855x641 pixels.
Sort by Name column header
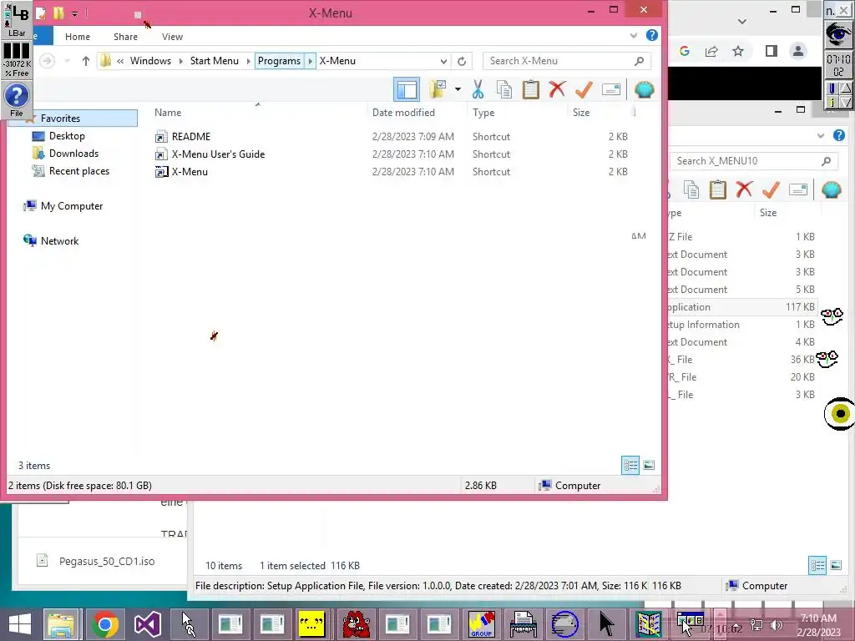click(168, 113)
